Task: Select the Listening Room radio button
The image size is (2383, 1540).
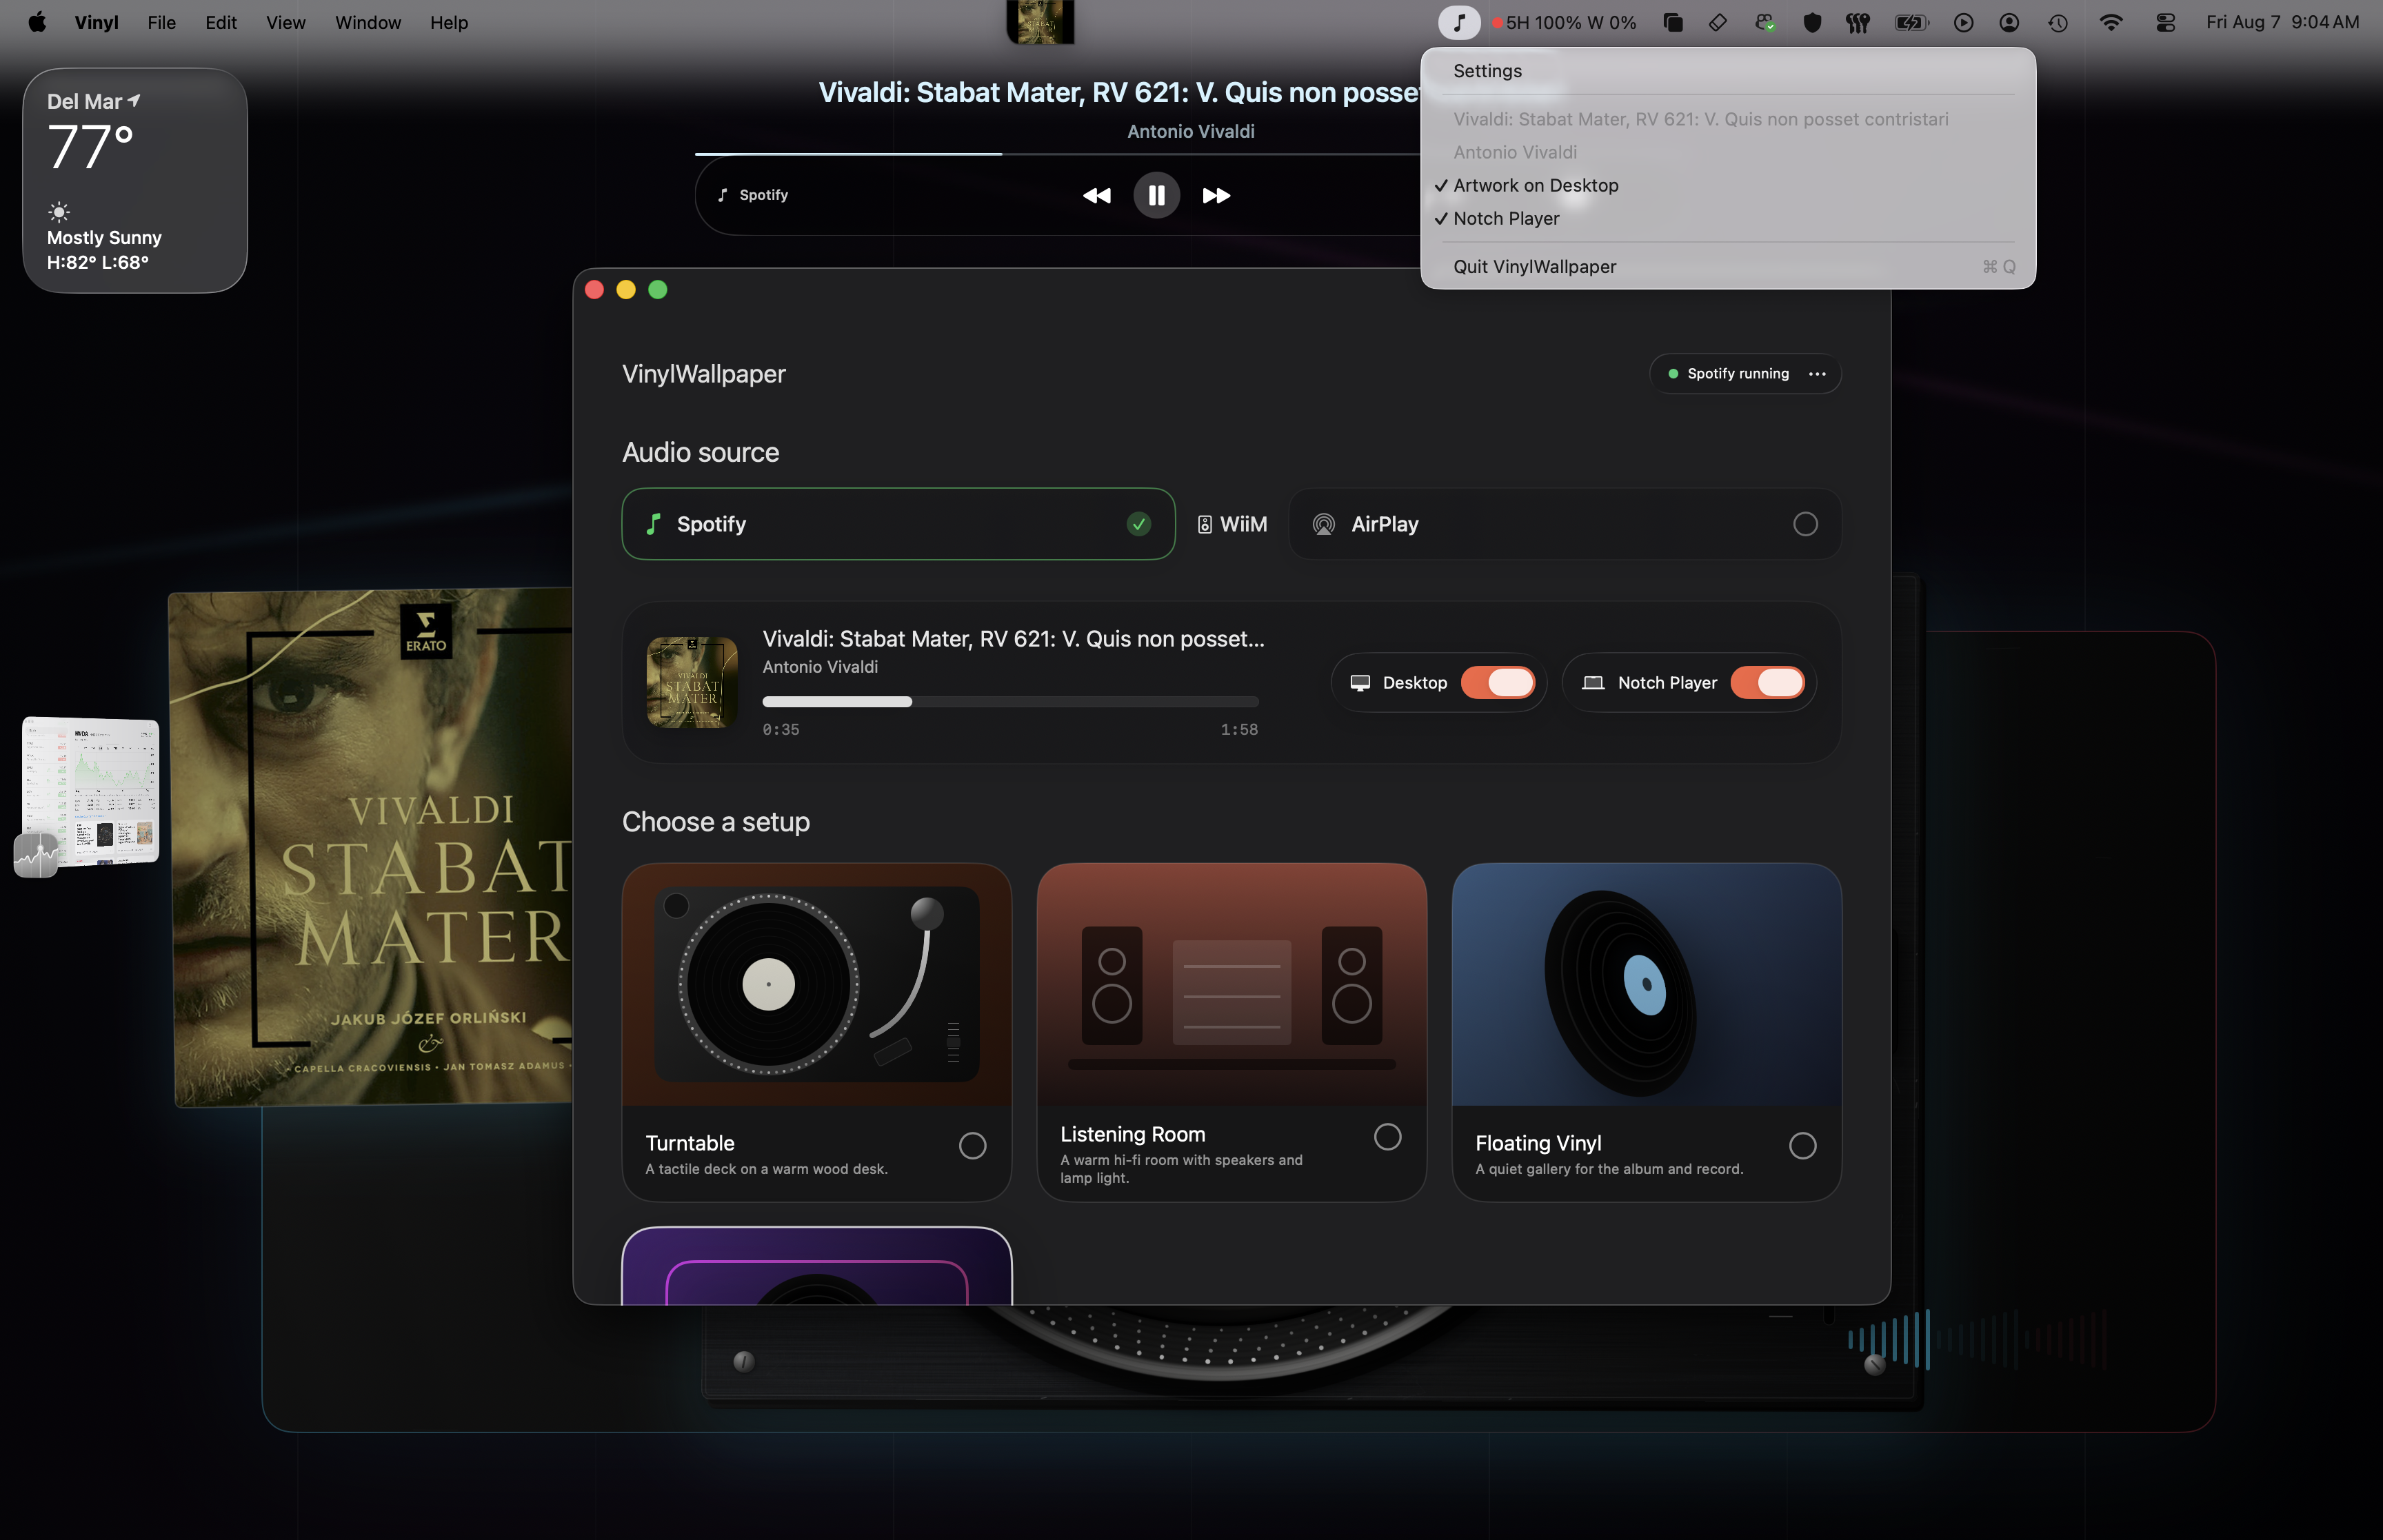Action: (1387, 1137)
